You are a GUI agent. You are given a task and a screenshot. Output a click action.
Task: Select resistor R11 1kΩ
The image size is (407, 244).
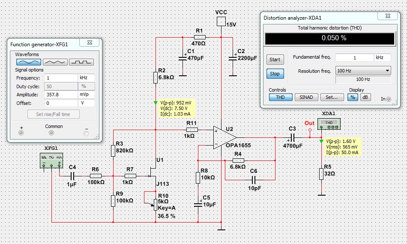click(x=192, y=130)
